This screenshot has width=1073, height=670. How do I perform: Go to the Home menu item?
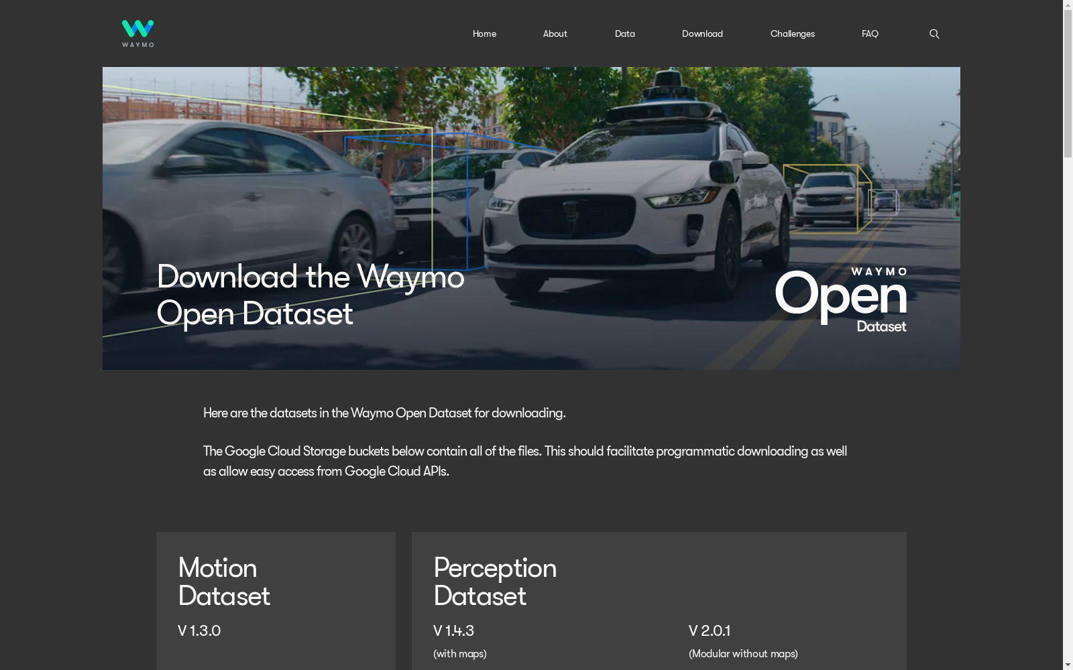[x=484, y=34]
